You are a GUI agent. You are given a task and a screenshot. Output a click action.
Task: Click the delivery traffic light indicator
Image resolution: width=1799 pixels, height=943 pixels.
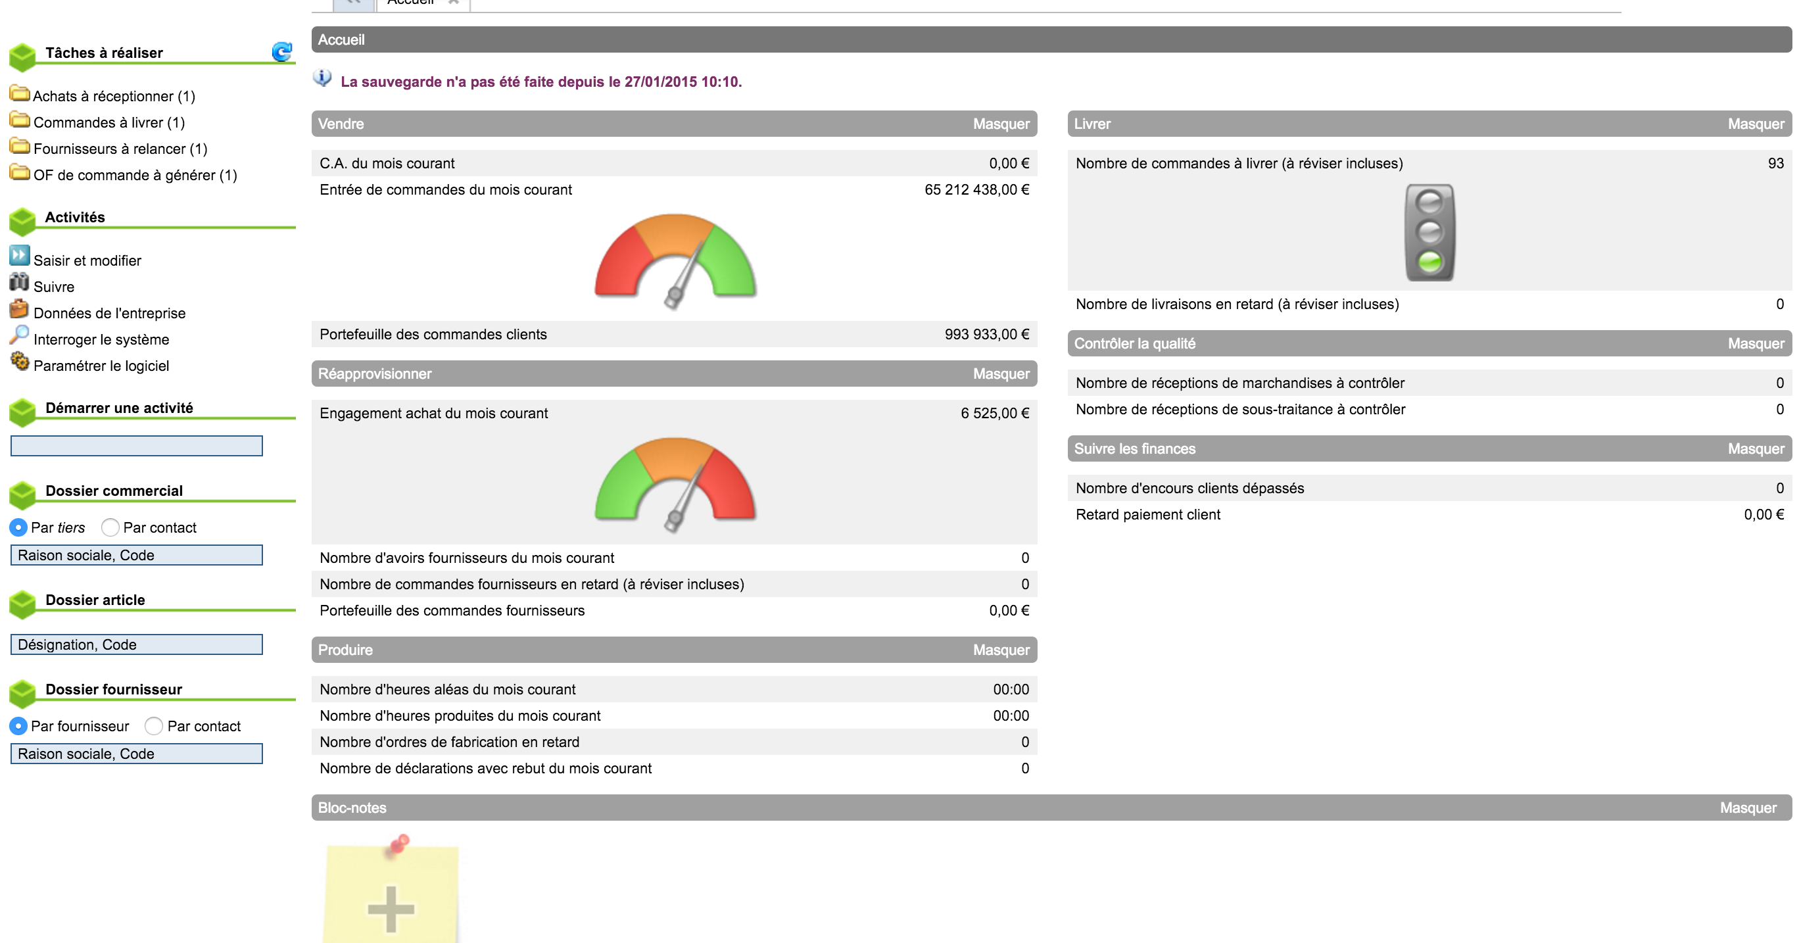pos(1429,233)
